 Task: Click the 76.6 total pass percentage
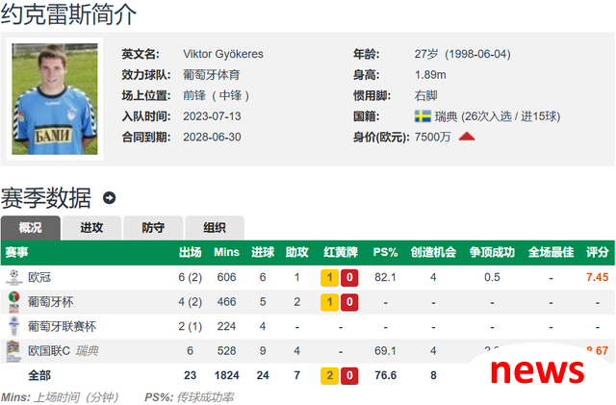(x=385, y=375)
